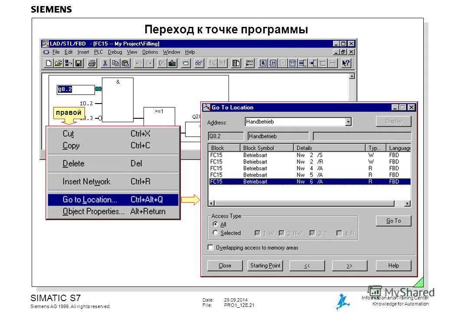Click the New file toolbar icon
451x312 pixels.
point(49,63)
